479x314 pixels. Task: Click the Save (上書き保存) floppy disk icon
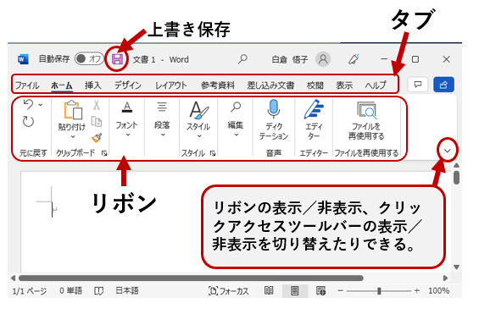117,59
